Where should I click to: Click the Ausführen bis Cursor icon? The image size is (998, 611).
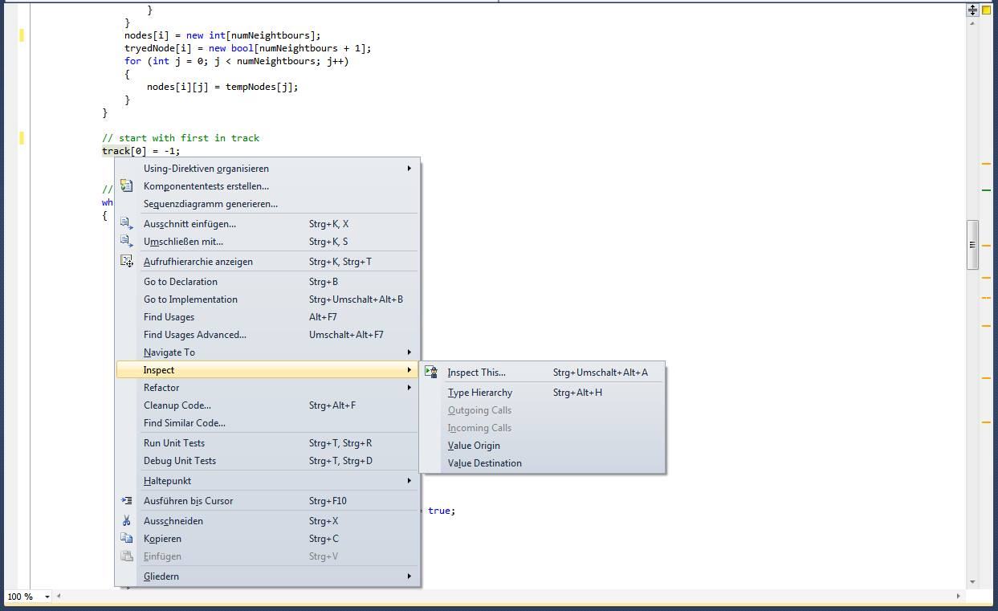point(126,501)
